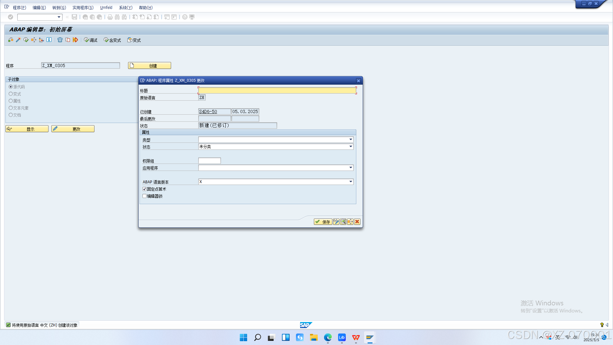Click the trash delete icon in toolbar

click(60, 40)
